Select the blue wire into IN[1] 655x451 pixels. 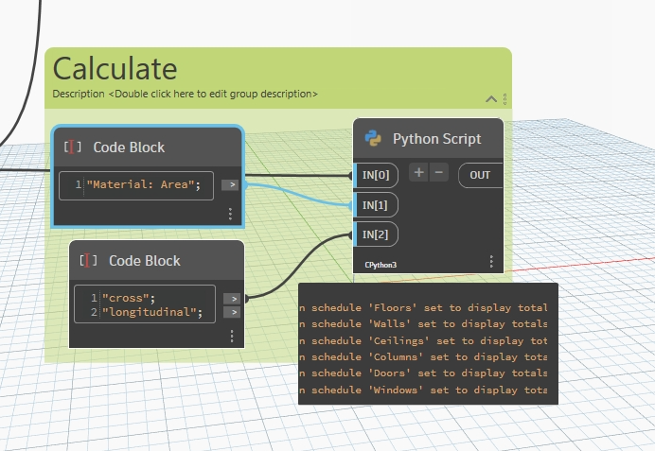click(297, 195)
